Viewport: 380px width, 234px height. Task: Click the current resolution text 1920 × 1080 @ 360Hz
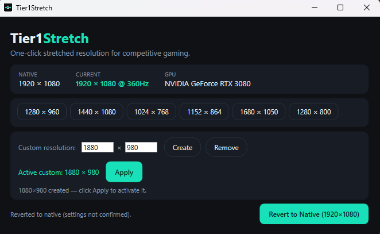point(112,84)
